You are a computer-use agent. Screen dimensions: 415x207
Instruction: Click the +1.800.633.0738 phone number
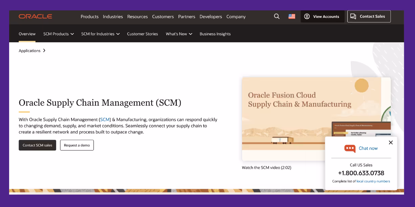(361, 173)
